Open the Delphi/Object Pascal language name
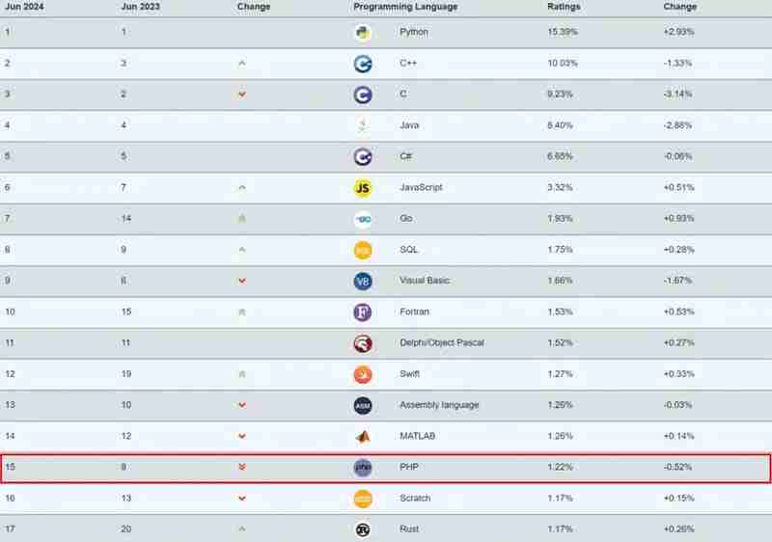This screenshot has height=542, width=772. click(x=442, y=342)
